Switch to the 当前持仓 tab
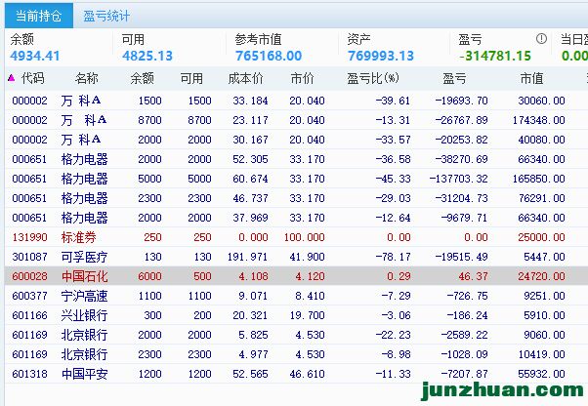This screenshot has width=588, height=406. [39, 16]
